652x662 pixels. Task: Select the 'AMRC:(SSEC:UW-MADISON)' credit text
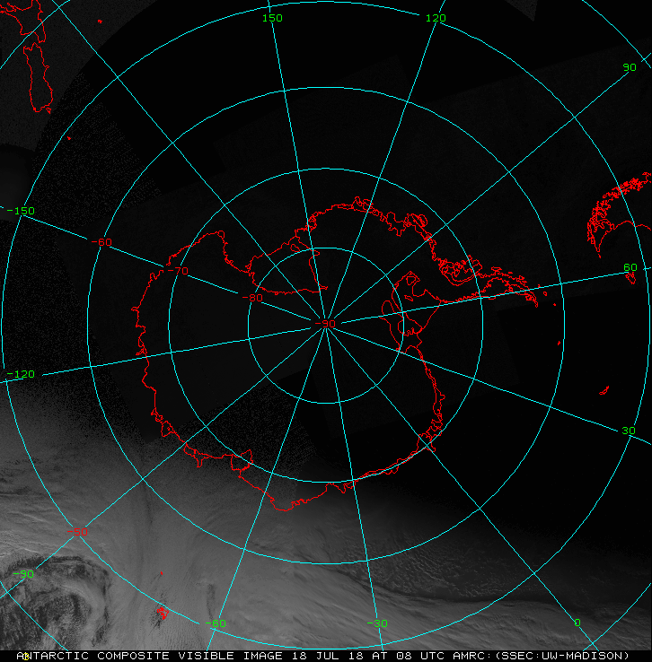542,656
